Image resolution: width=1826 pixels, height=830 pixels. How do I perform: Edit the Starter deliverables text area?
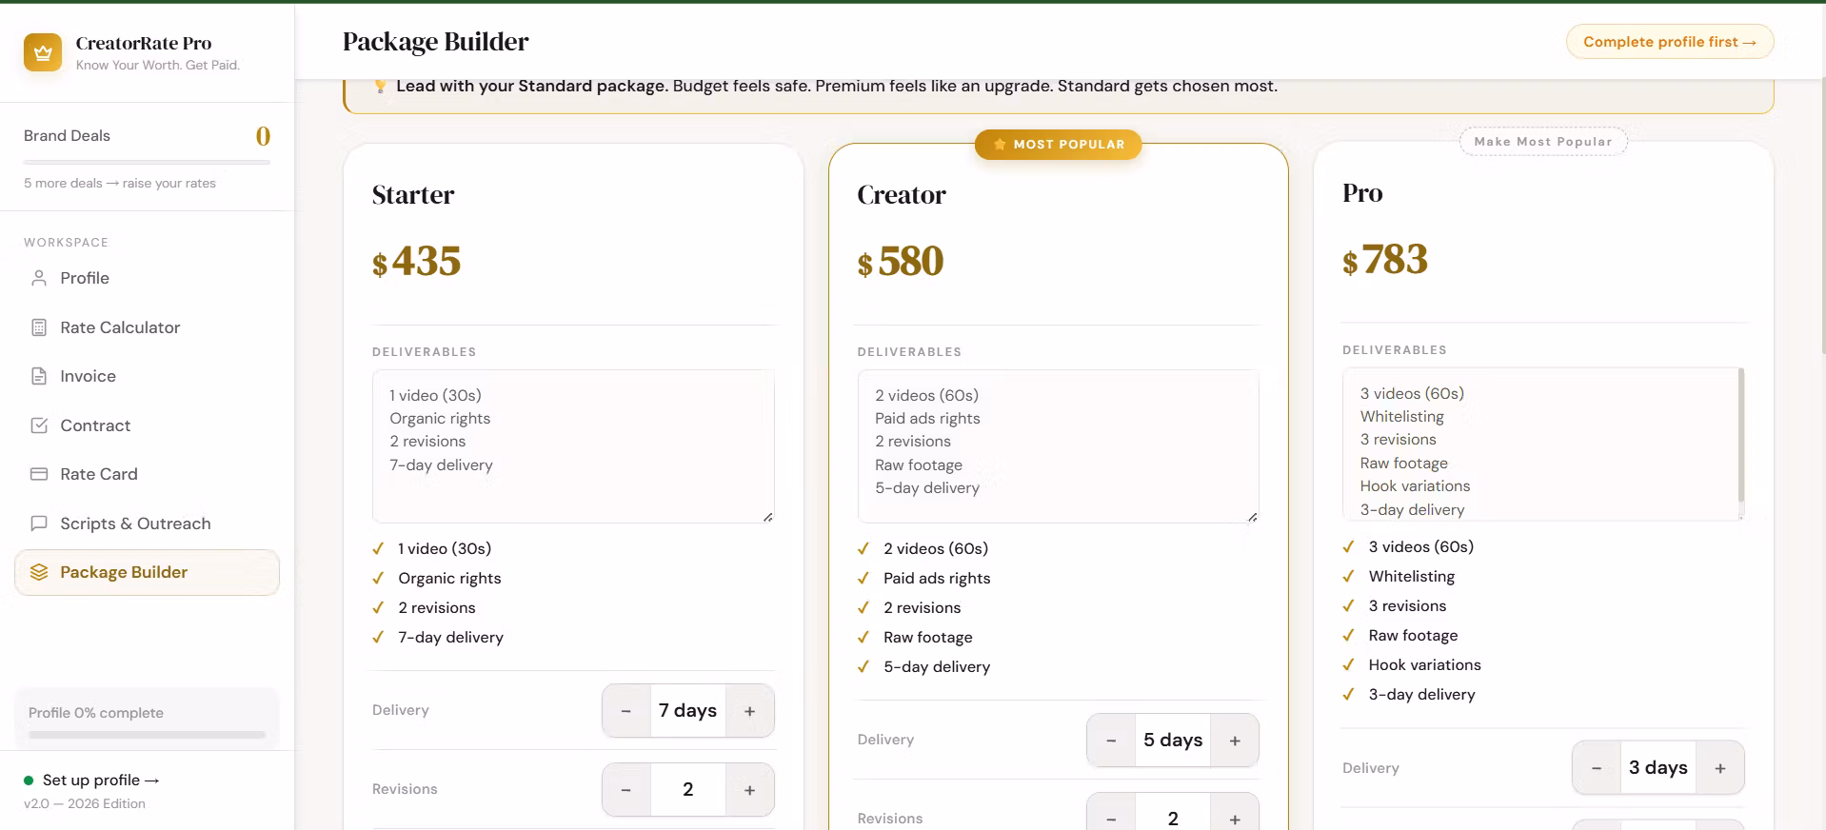(573, 446)
